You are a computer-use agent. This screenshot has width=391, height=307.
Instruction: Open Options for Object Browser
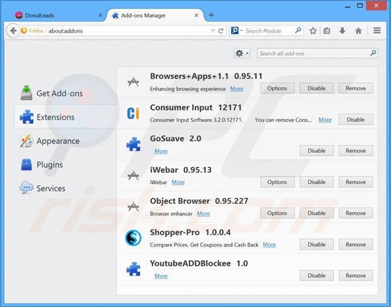pos(278,213)
